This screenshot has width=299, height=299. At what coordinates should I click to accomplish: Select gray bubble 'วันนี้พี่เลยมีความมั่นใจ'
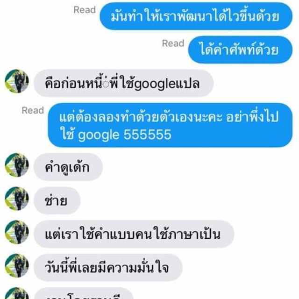coord(108,268)
